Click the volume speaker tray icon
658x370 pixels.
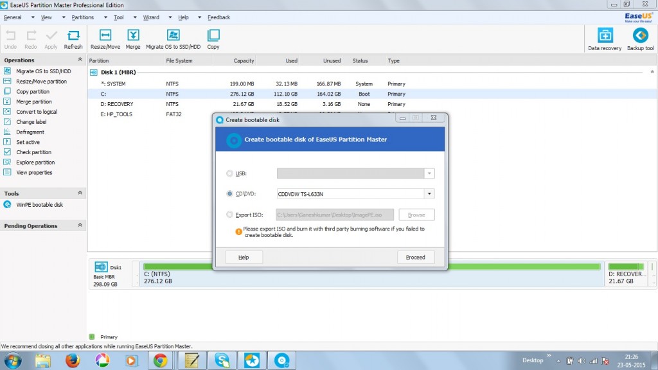pyautogui.click(x=581, y=361)
